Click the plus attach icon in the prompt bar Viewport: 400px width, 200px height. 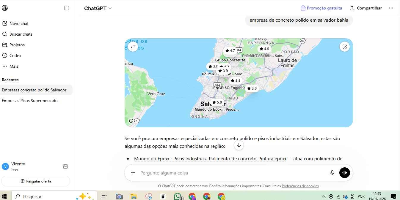(133, 173)
